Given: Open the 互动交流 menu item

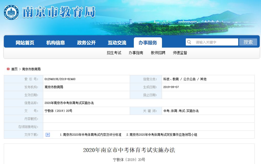Looking at the screenshot, I should coord(117,42).
